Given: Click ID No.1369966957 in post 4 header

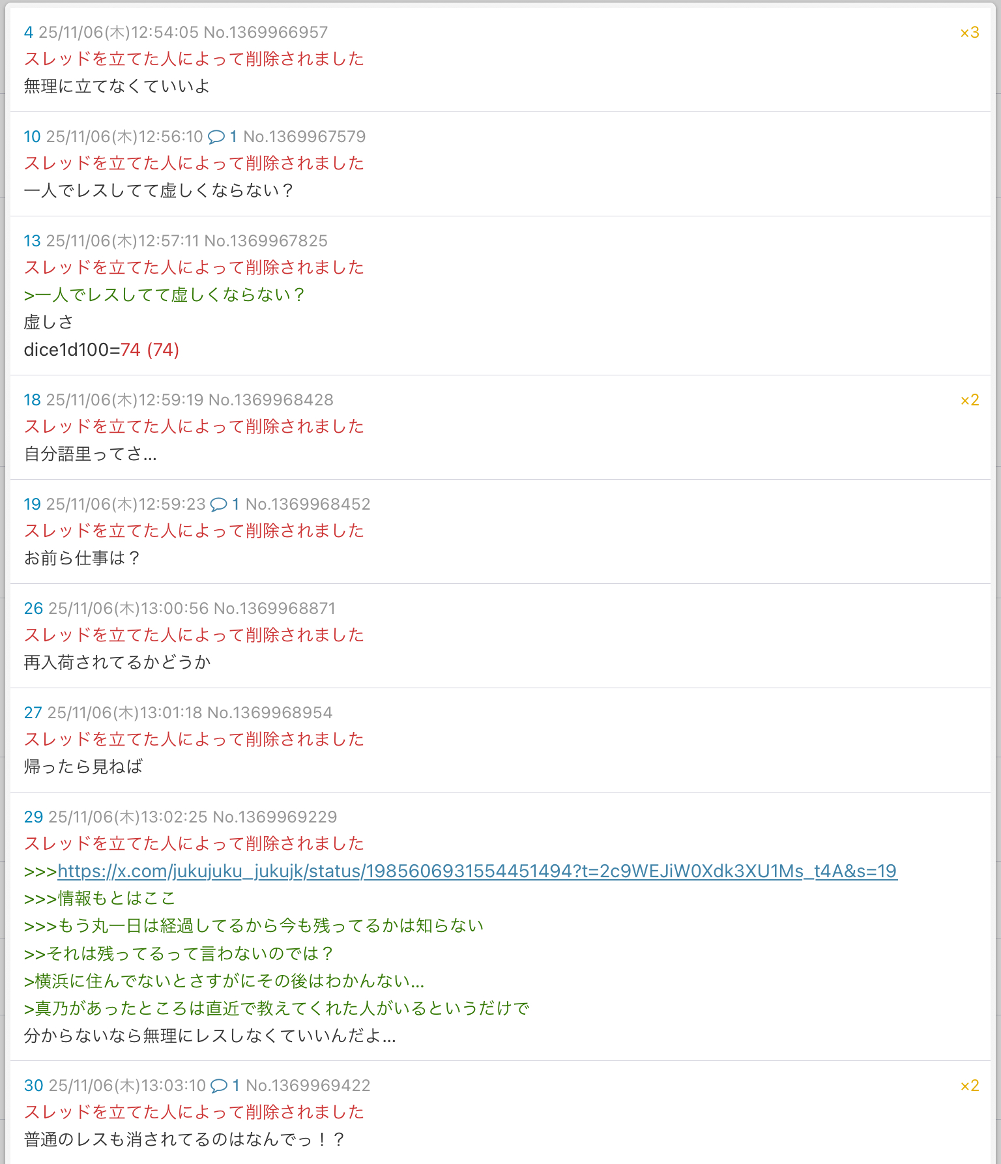Looking at the screenshot, I should (x=265, y=33).
